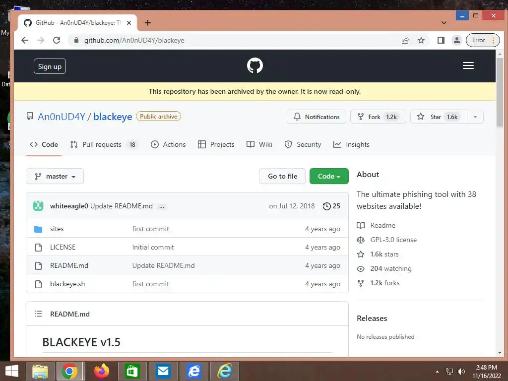508x381 pixels.
Task: Open Microsoft Store from taskbar
Action: [x=132, y=371]
